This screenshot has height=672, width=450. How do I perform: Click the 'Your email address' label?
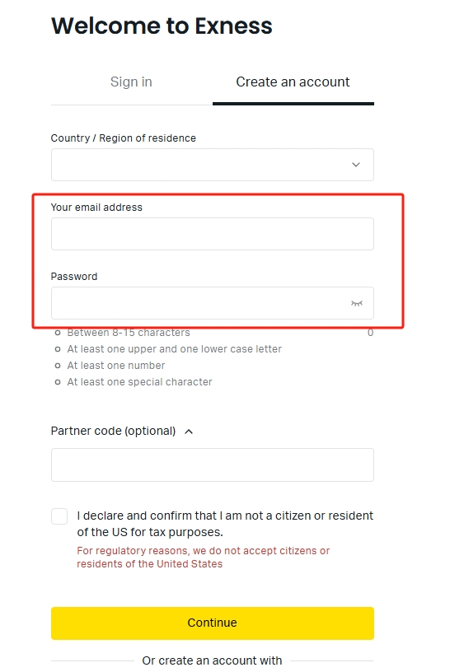coord(96,208)
